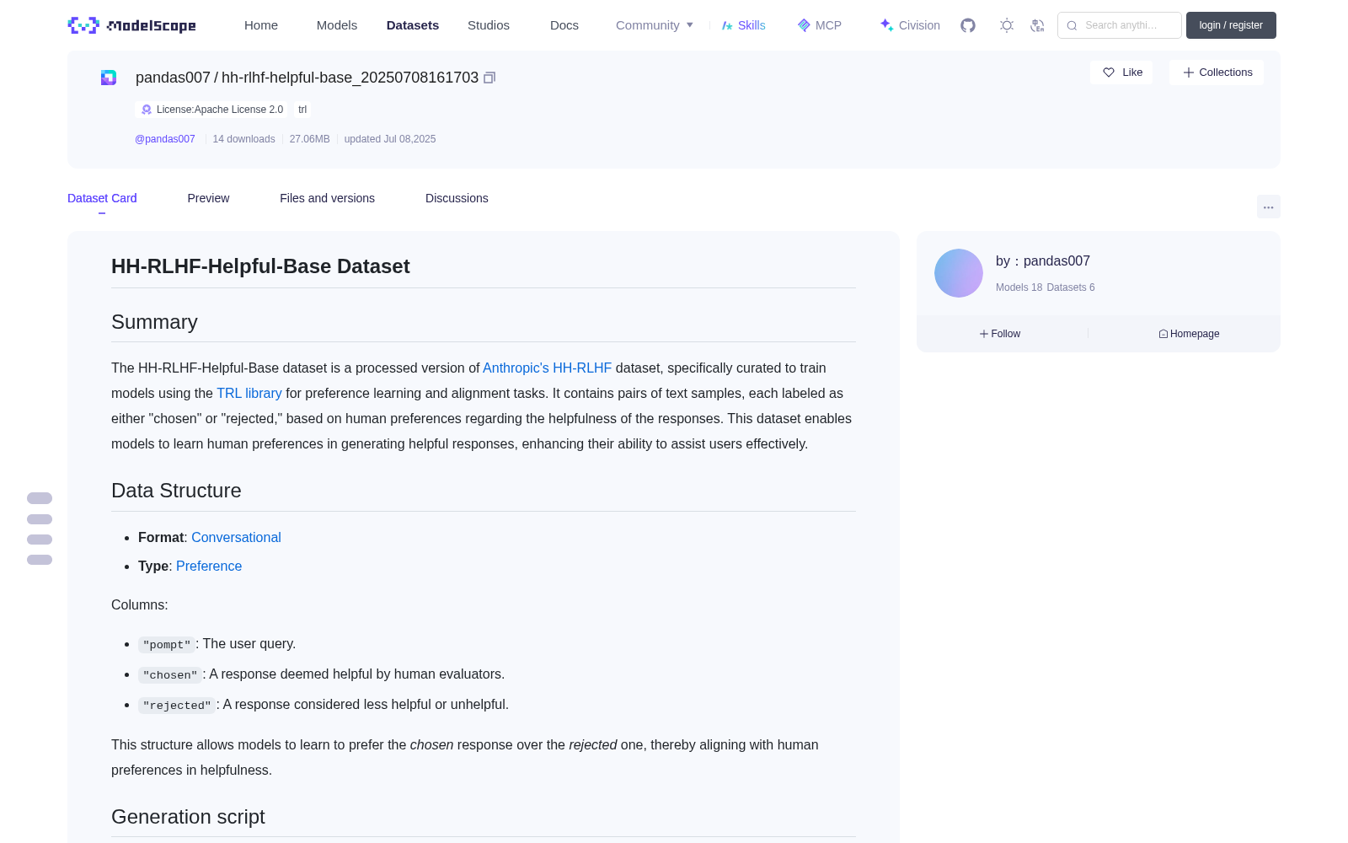Open the Datasets navigation item
Image resolution: width=1348 pixels, height=843 pixels.
pyautogui.click(x=413, y=25)
